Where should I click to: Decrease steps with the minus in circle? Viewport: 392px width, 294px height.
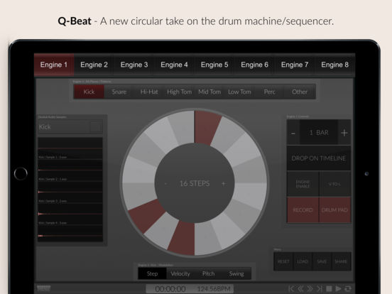pyautogui.click(x=165, y=184)
